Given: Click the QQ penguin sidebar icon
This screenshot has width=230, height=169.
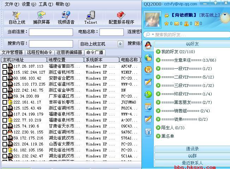Looking at the screenshot, I should [149, 44].
